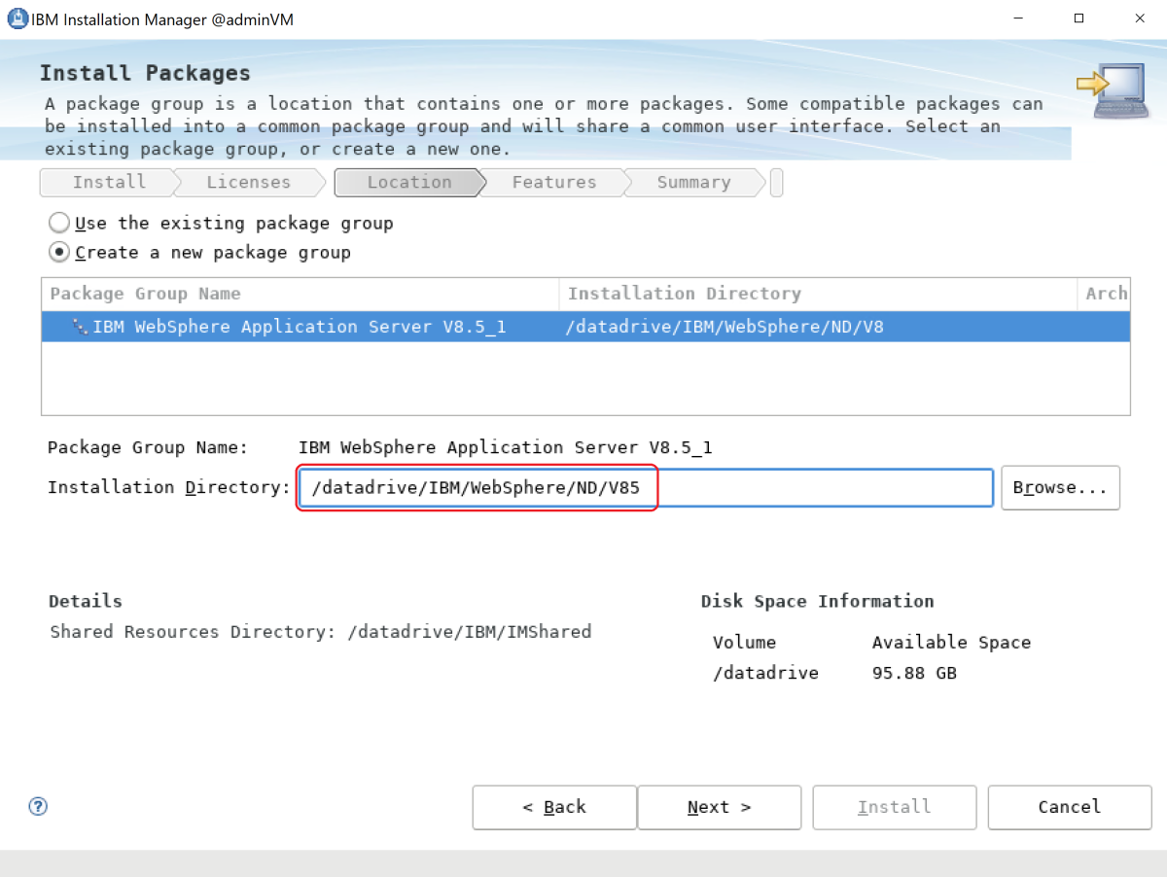Click the Next button
Image resolution: width=1167 pixels, height=877 pixels.
coord(719,807)
